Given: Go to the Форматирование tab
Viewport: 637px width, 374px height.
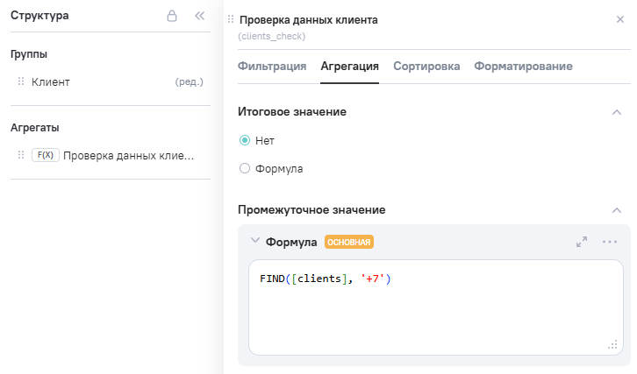Looking at the screenshot, I should tap(523, 67).
